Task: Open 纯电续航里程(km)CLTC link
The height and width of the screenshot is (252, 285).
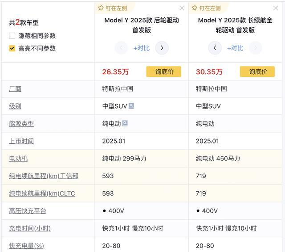Action: click(42, 193)
